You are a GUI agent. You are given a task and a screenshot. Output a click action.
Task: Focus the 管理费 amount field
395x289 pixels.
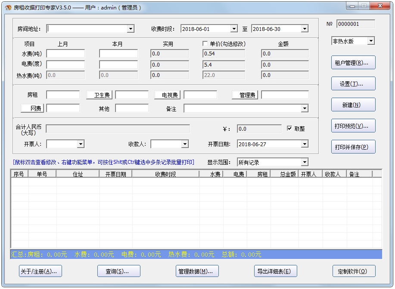pyautogui.click(x=285, y=95)
